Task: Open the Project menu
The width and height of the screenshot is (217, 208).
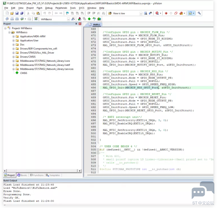Action: [x=30, y=8]
